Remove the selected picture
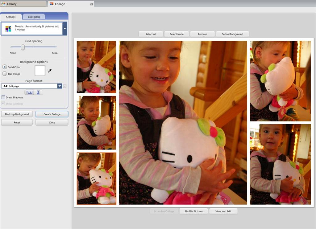The width and height of the screenshot is (316, 229). pos(202,34)
